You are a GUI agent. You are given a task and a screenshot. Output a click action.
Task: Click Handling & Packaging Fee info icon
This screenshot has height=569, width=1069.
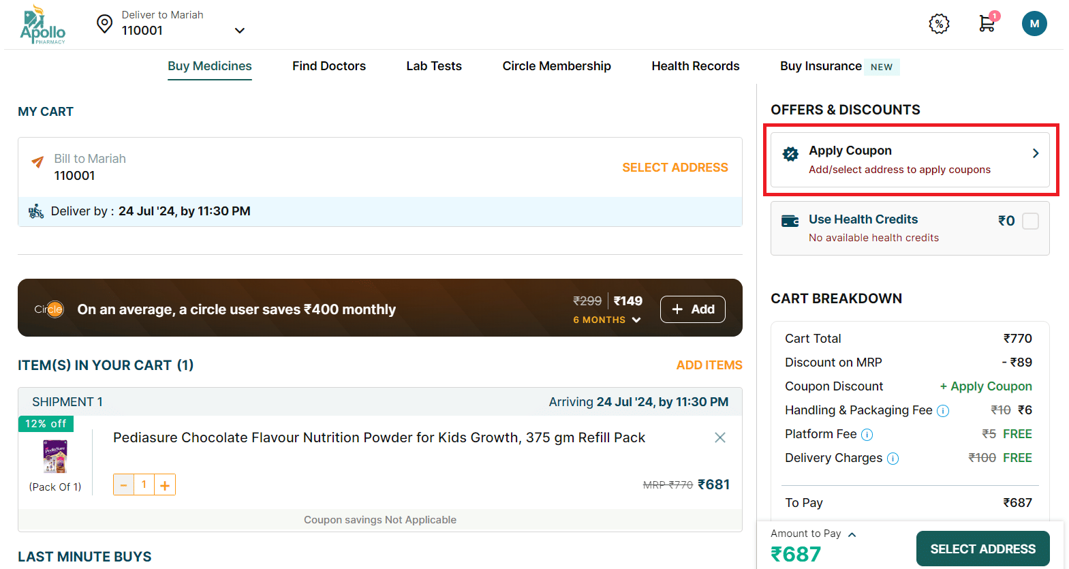943,411
